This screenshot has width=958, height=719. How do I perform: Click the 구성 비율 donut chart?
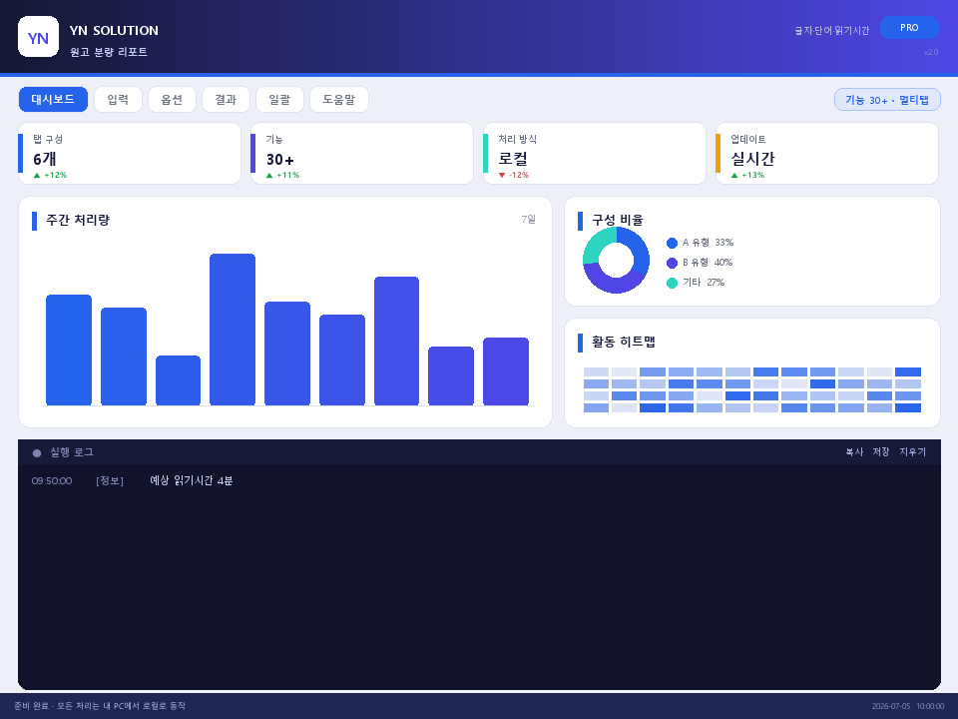616,260
